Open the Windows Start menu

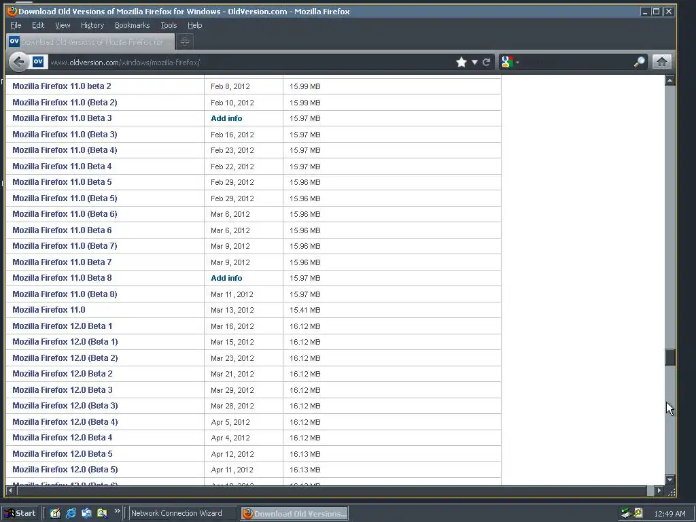point(20,513)
